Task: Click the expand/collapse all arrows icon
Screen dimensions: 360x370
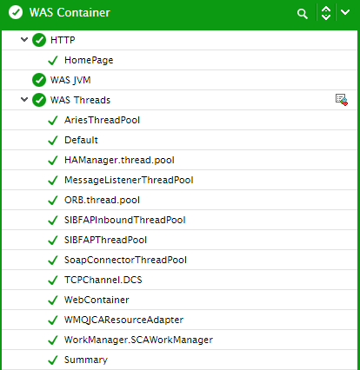Action: (326, 13)
